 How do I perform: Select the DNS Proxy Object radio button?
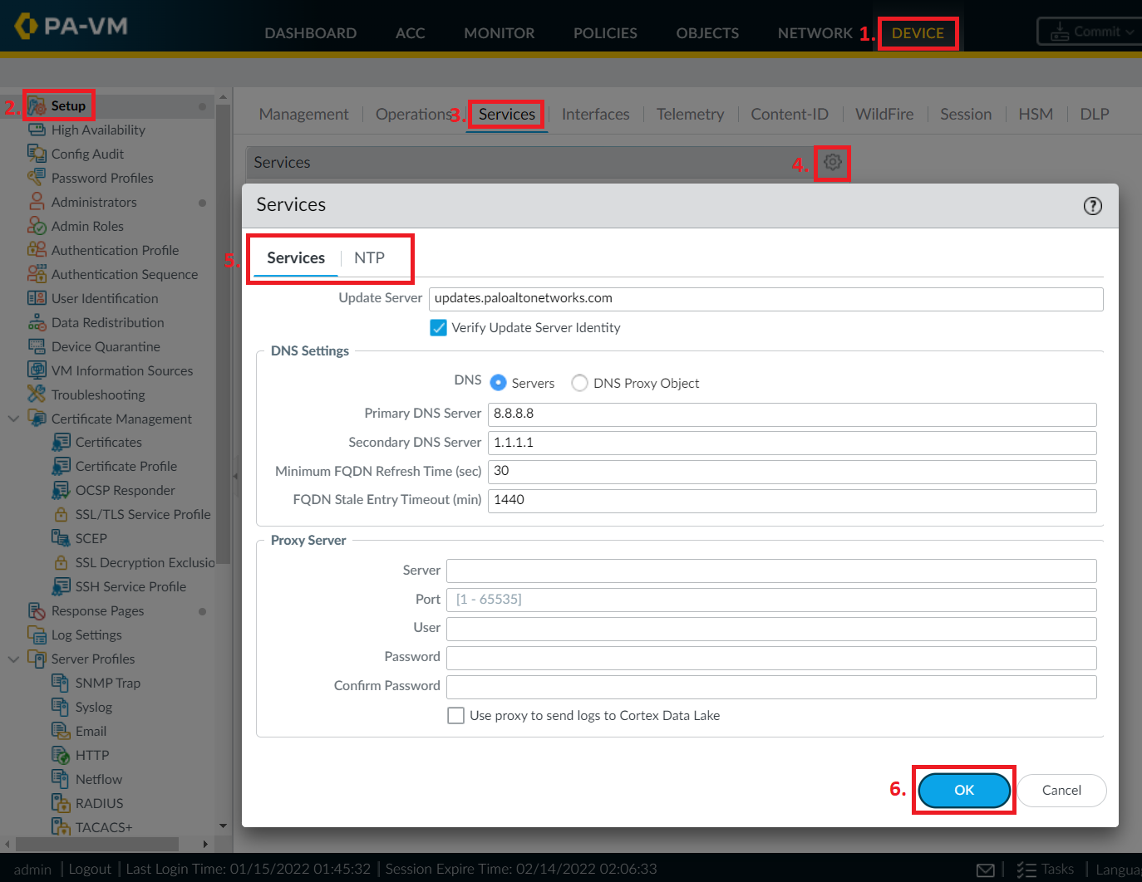pos(579,383)
